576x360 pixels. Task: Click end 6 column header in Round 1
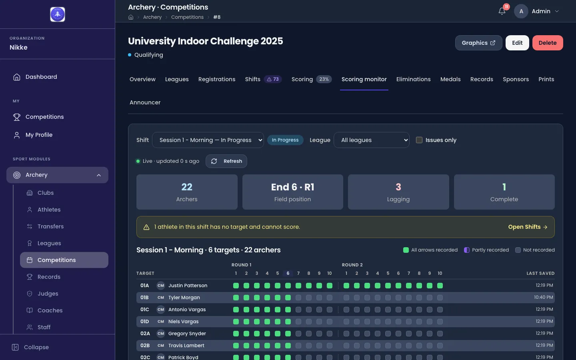point(288,273)
